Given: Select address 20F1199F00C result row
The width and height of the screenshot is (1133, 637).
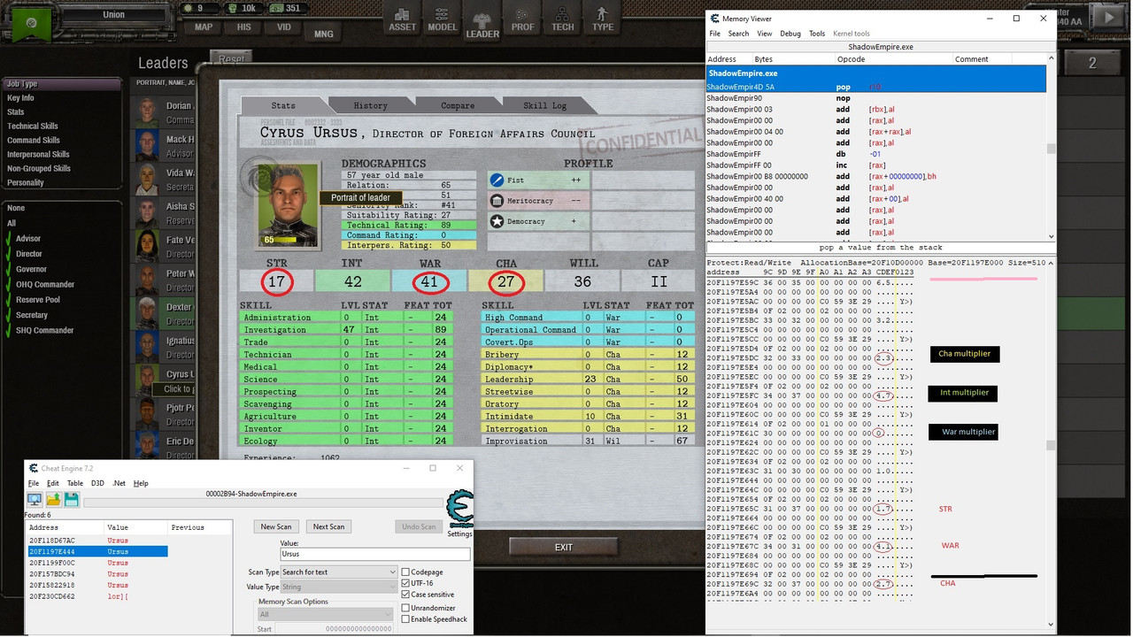Looking at the screenshot, I should click(97, 563).
